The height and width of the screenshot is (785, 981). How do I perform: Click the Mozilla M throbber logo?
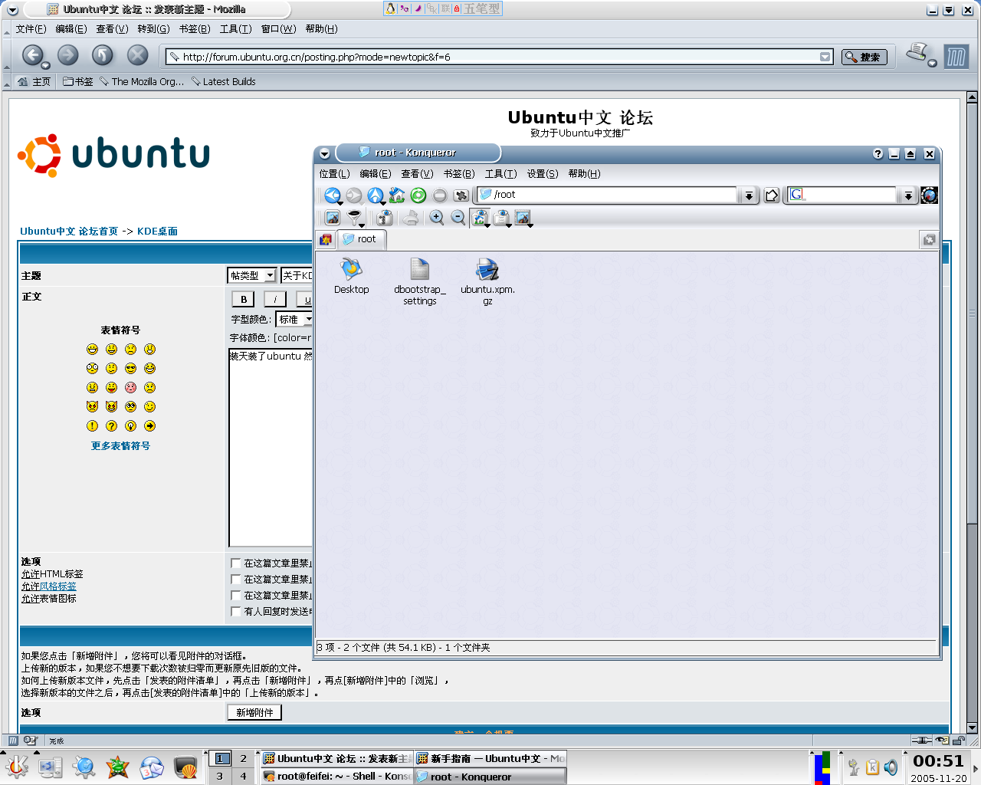point(956,56)
